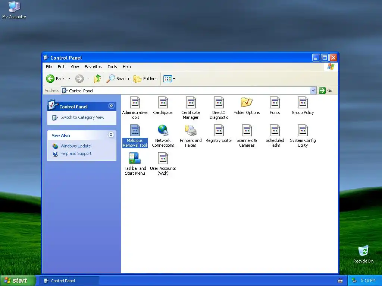Open the Help menu
The height and width of the screenshot is (286, 382).
tap(127, 67)
